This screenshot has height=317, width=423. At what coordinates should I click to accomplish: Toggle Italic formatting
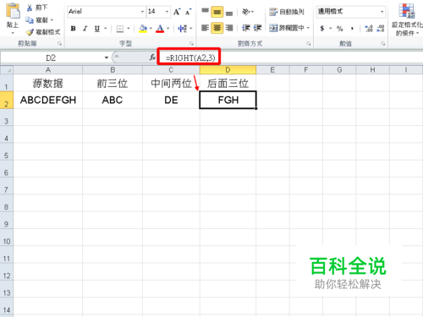coord(85,29)
